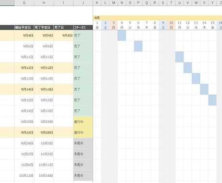Select column G header
The image size is (222, 183).
(24, 3)
